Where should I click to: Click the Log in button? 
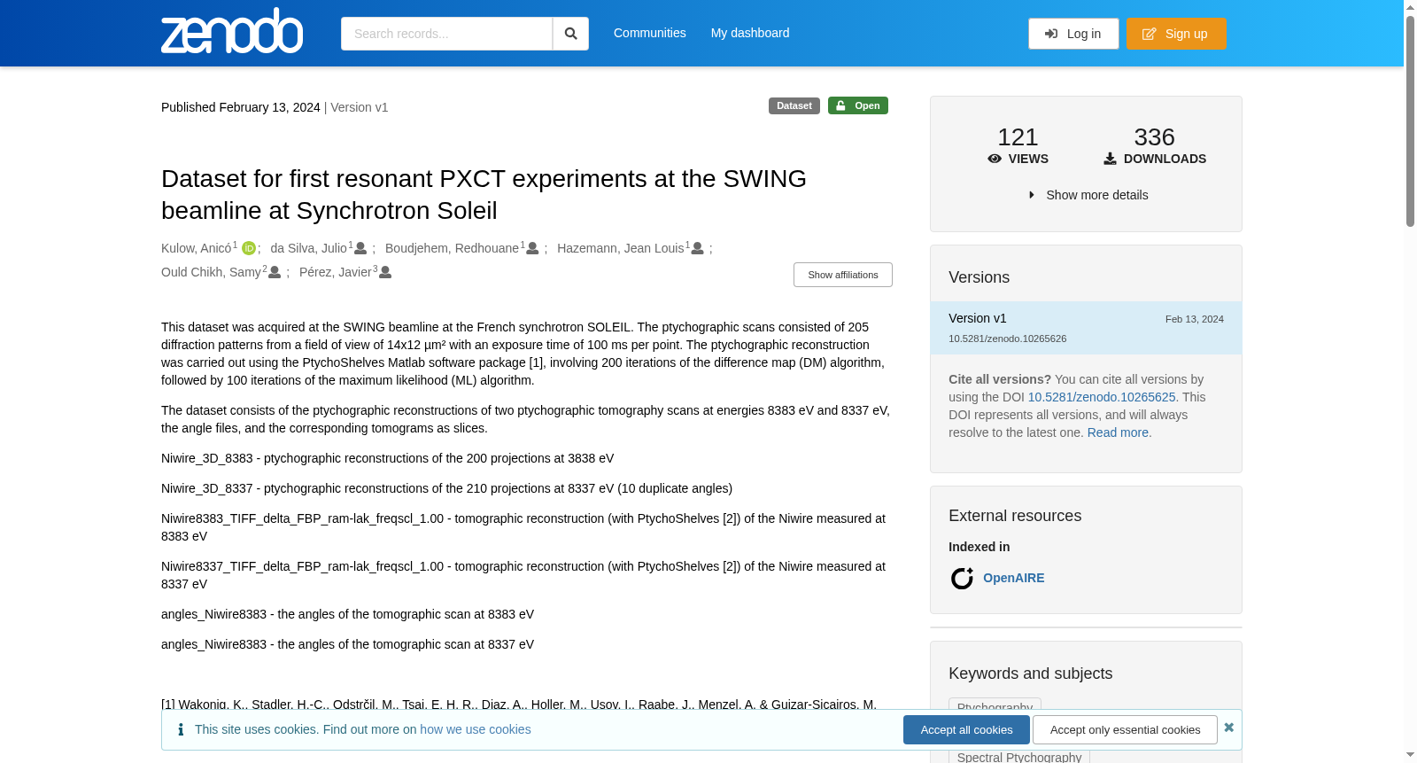pos(1073,34)
